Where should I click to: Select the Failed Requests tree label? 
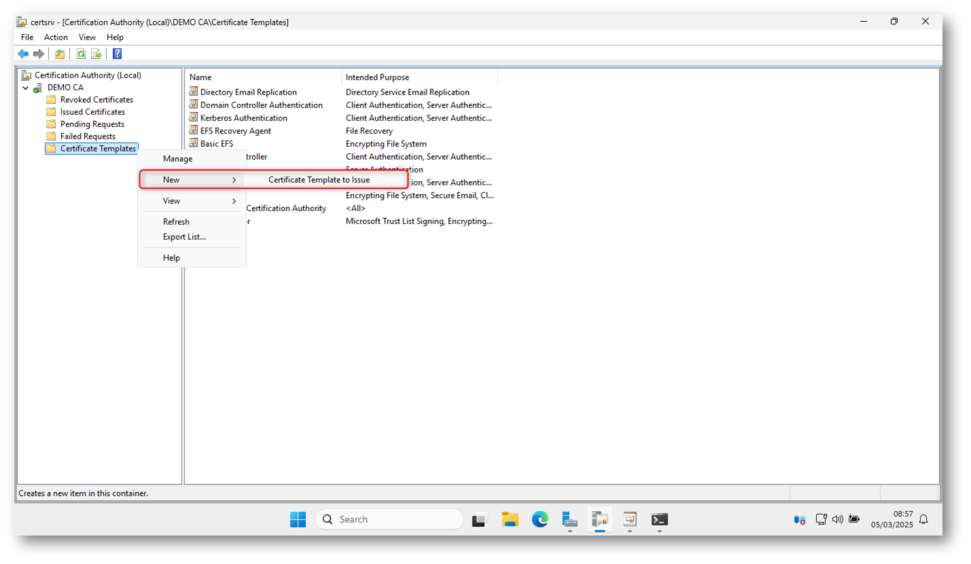88,136
